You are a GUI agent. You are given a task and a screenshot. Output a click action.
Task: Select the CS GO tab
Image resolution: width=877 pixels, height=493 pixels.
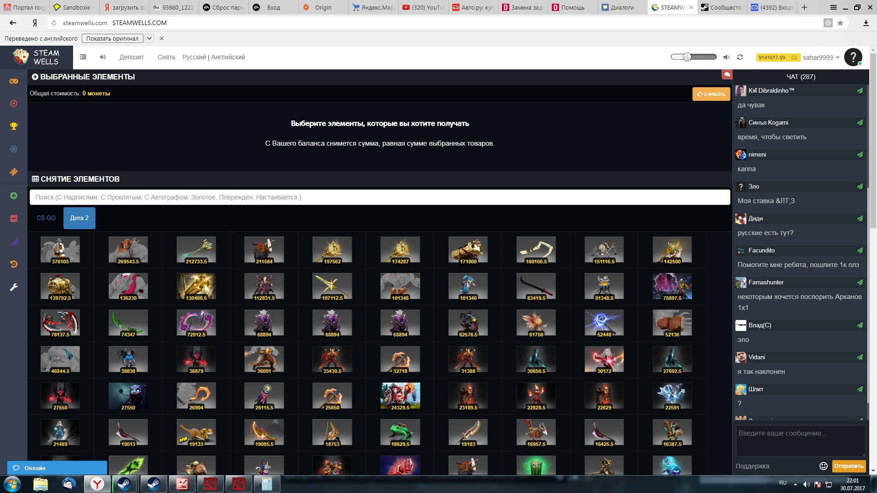pos(46,218)
